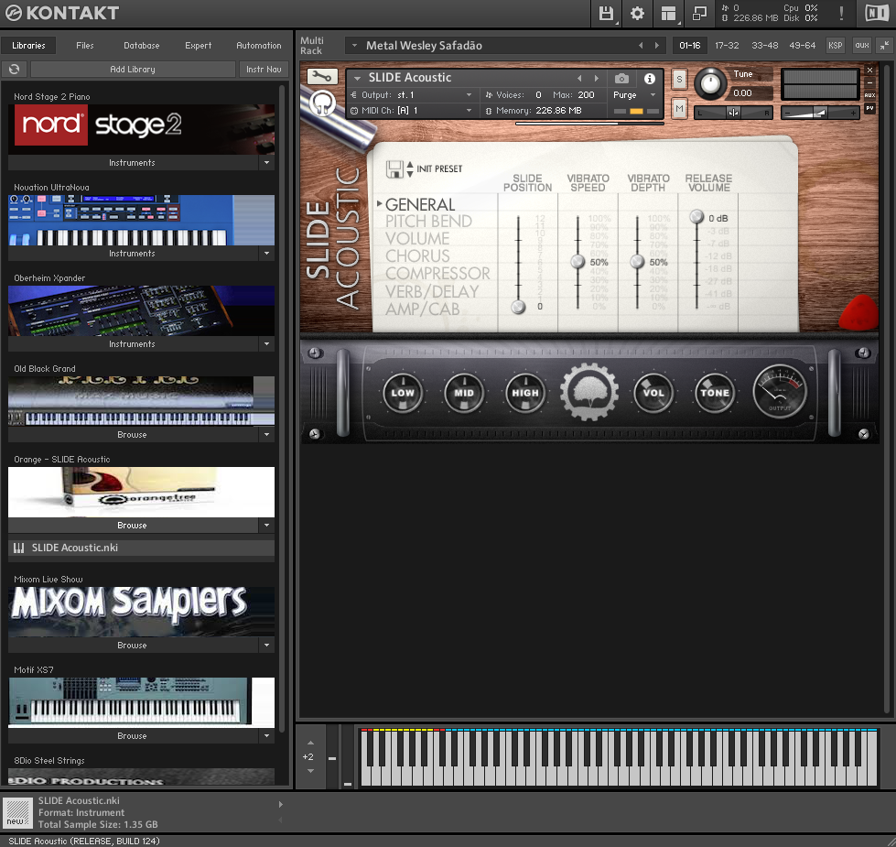This screenshot has height=847, width=896.
Task: Toggle the aux button in rack header
Action: [862, 45]
